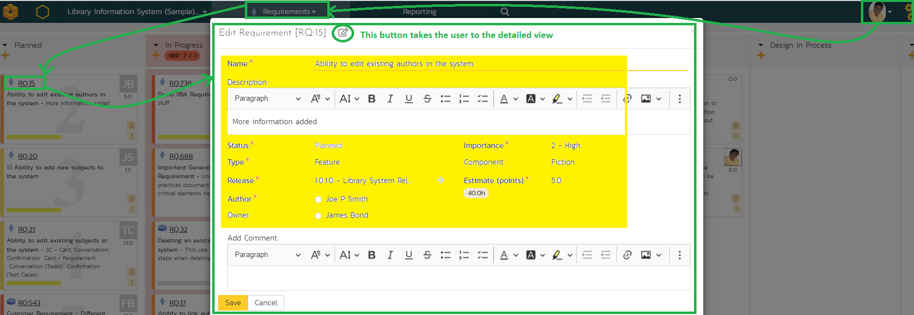Click the detailed view edit icon beside RQ:15 title
The image size is (914, 315).
(343, 33)
